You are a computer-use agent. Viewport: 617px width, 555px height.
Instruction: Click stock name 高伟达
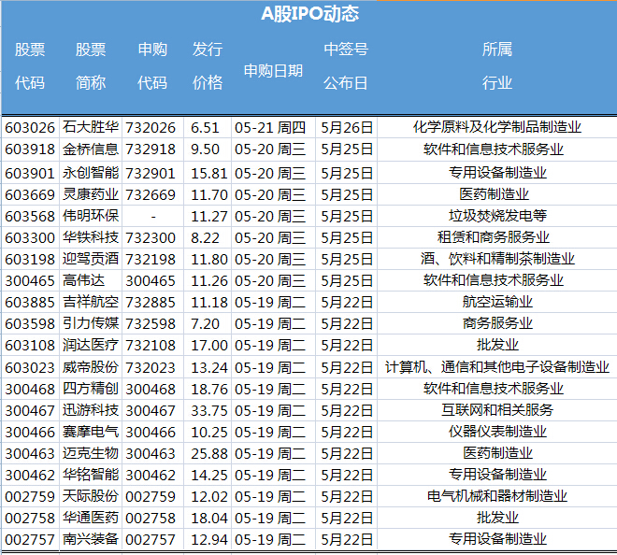pyautogui.click(x=84, y=280)
